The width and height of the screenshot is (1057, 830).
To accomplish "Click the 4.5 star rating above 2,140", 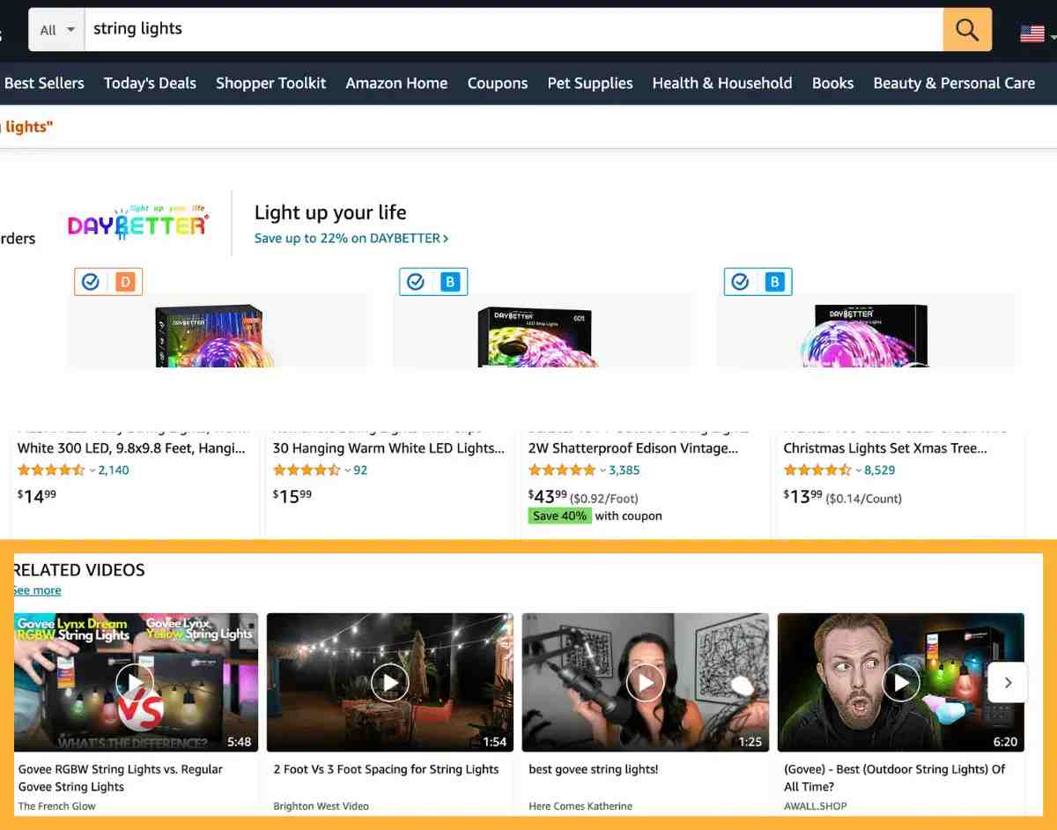I will [x=51, y=471].
